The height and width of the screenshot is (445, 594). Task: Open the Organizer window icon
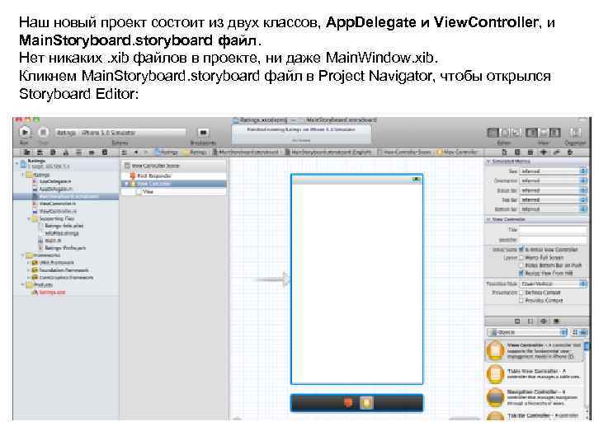click(575, 133)
